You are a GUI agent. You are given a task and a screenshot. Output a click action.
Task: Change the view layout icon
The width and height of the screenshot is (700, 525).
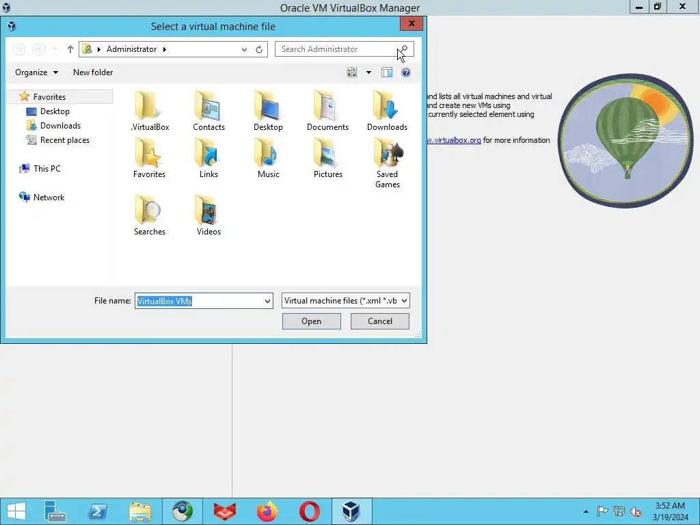click(352, 72)
